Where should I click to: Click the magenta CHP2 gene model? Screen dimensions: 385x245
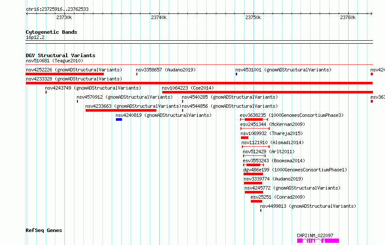click(x=318, y=241)
